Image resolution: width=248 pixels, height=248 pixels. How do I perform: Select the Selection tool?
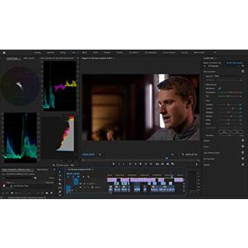click(x=60, y=172)
